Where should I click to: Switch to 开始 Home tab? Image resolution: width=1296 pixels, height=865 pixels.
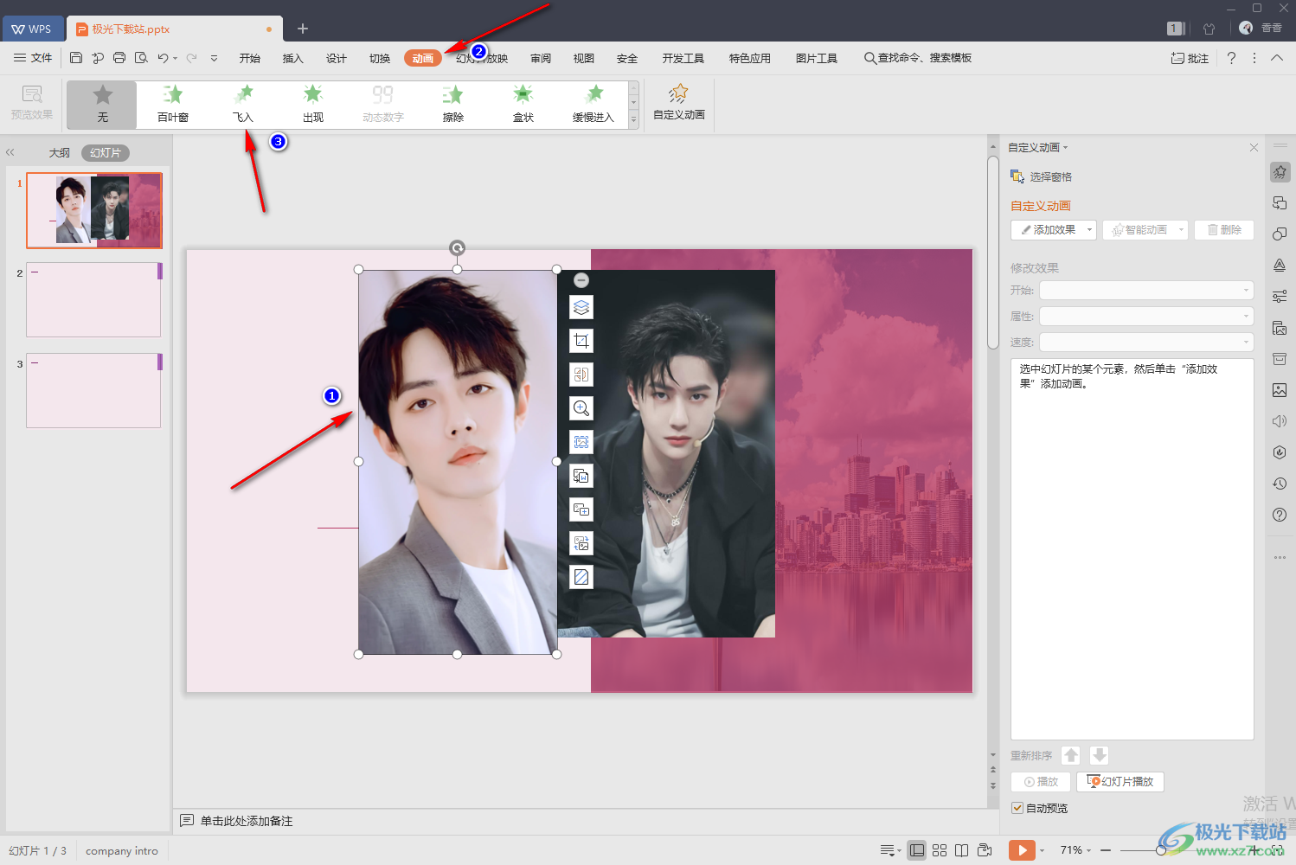click(250, 58)
